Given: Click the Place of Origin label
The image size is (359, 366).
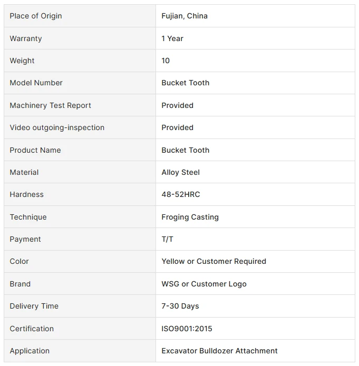Looking at the screenshot, I should (x=36, y=16).
